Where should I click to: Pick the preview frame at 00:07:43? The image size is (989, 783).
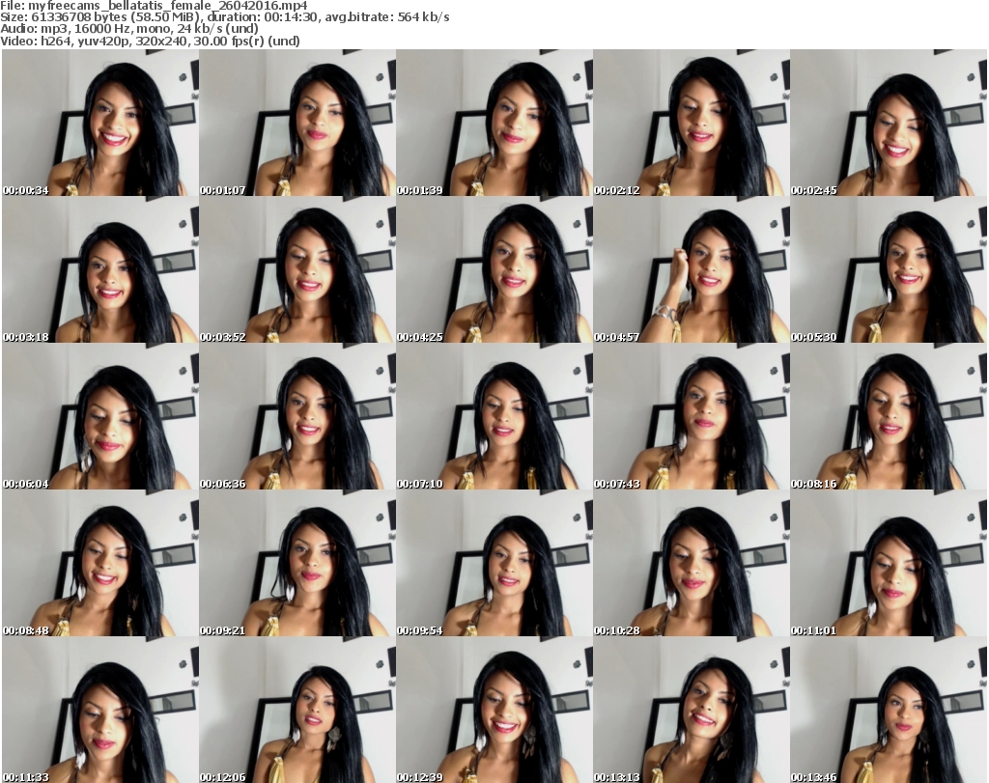tap(692, 417)
